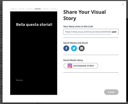Jump to the second story page indicator
The height and width of the screenshot is (104, 128).
[22, 9]
